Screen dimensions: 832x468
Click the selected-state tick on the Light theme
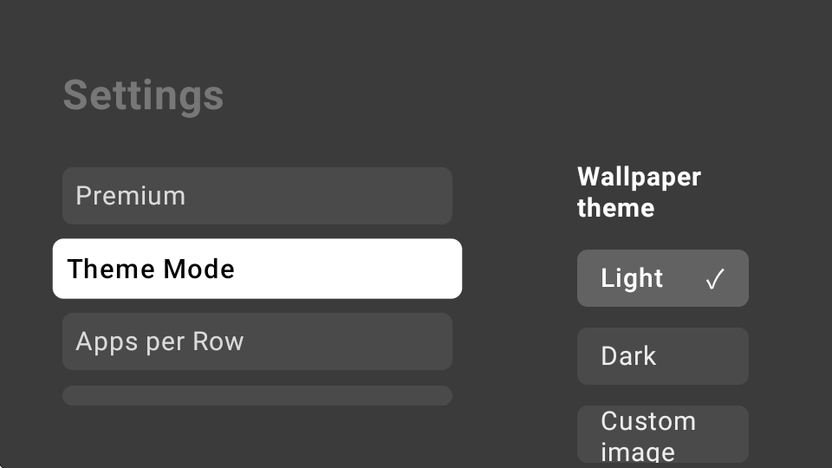[x=714, y=279]
